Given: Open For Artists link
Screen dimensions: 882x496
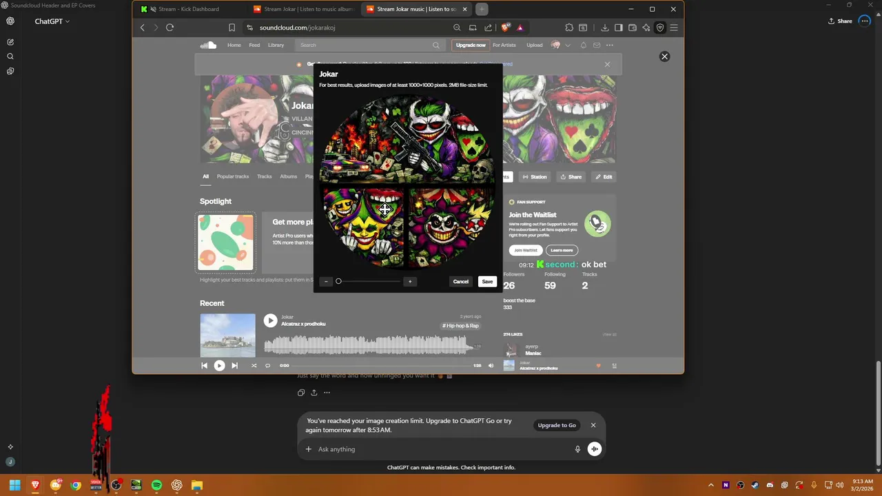Looking at the screenshot, I should pyautogui.click(x=504, y=45).
